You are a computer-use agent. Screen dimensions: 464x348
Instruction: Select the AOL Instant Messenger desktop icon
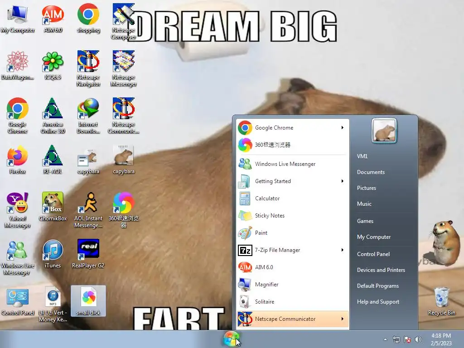[x=88, y=210]
